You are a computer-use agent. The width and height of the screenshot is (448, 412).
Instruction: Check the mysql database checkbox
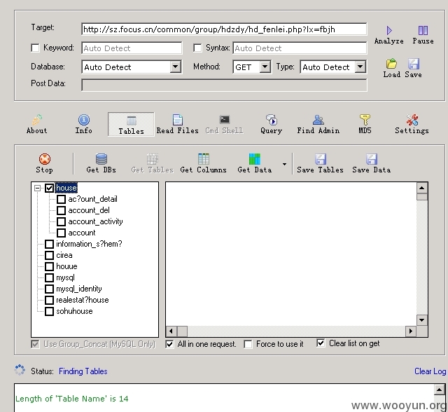tap(50, 277)
